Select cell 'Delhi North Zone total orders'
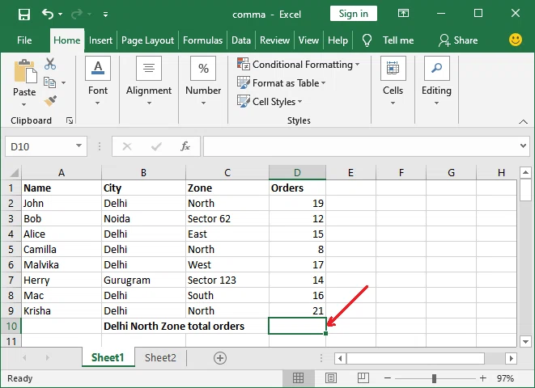 (x=174, y=326)
